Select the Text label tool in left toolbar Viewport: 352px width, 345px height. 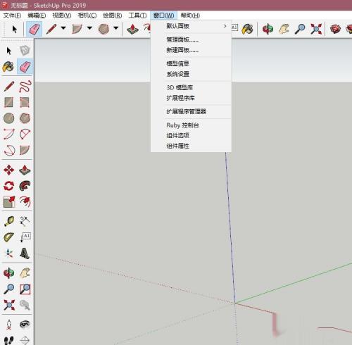point(25,237)
